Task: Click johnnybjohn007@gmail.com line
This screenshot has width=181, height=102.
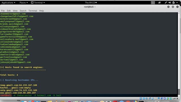Action: (x=15, y=62)
